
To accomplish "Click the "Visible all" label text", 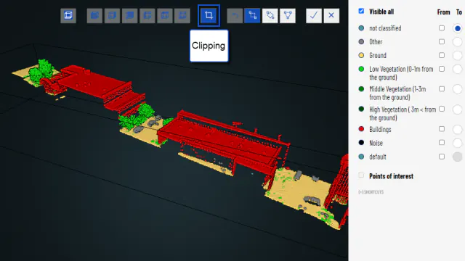I will tap(381, 12).
